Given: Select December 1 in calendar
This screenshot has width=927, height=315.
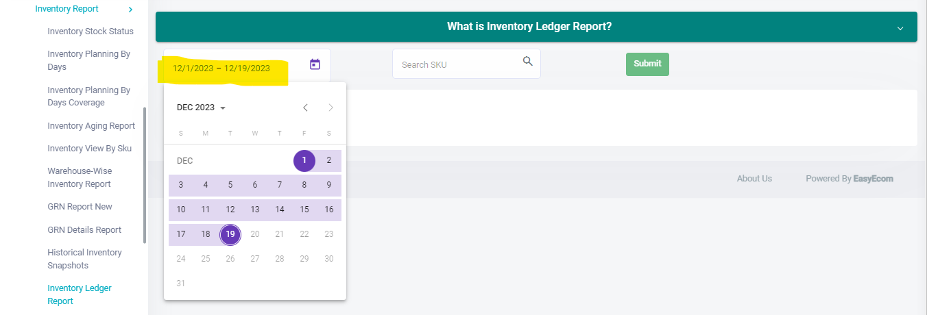Looking at the screenshot, I should coord(304,161).
